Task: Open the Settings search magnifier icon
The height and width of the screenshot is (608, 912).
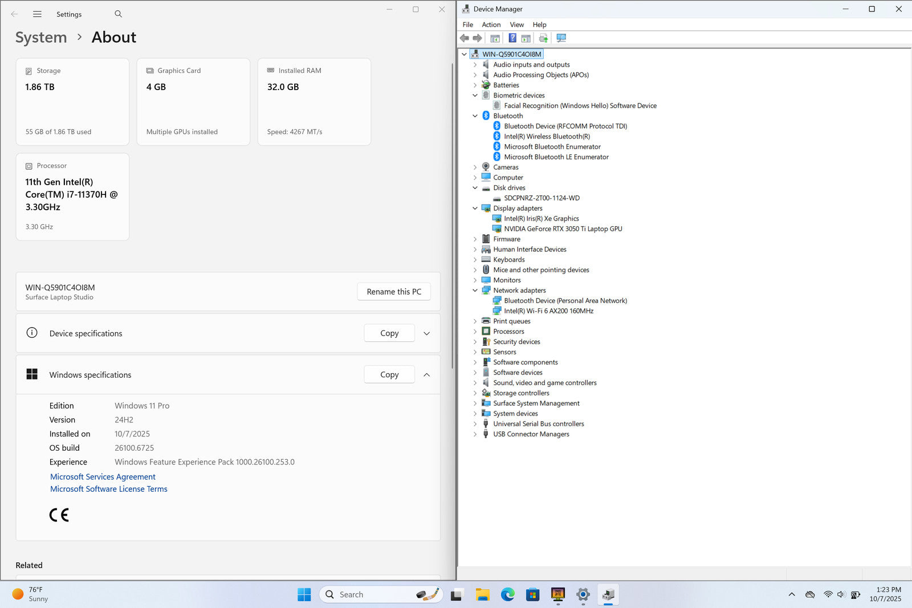Action: (x=118, y=14)
